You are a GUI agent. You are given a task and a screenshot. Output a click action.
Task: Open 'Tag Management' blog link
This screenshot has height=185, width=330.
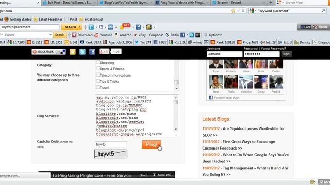[245, 171]
